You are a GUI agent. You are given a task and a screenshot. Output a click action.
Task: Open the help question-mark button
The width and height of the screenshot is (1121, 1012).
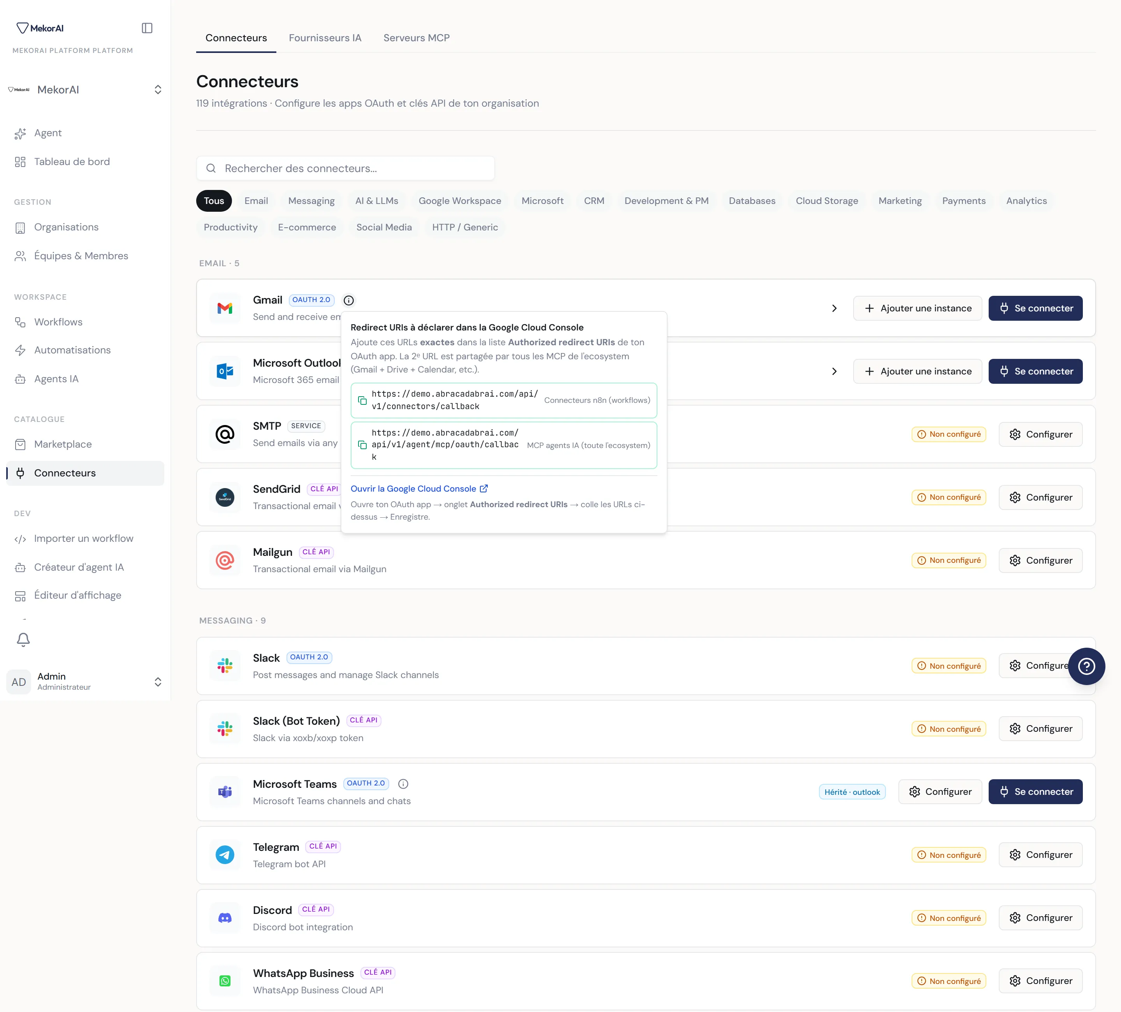pyautogui.click(x=1086, y=666)
